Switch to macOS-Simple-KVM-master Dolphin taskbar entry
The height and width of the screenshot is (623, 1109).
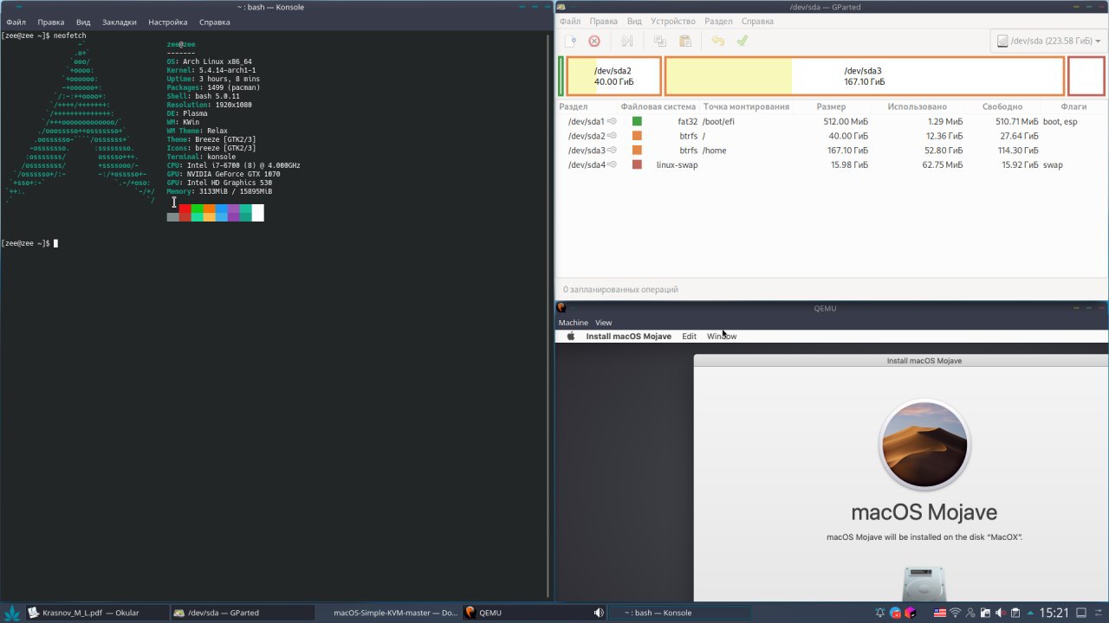pos(388,613)
